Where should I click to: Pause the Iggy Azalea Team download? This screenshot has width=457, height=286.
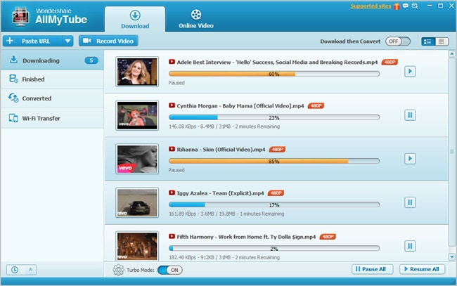410,202
